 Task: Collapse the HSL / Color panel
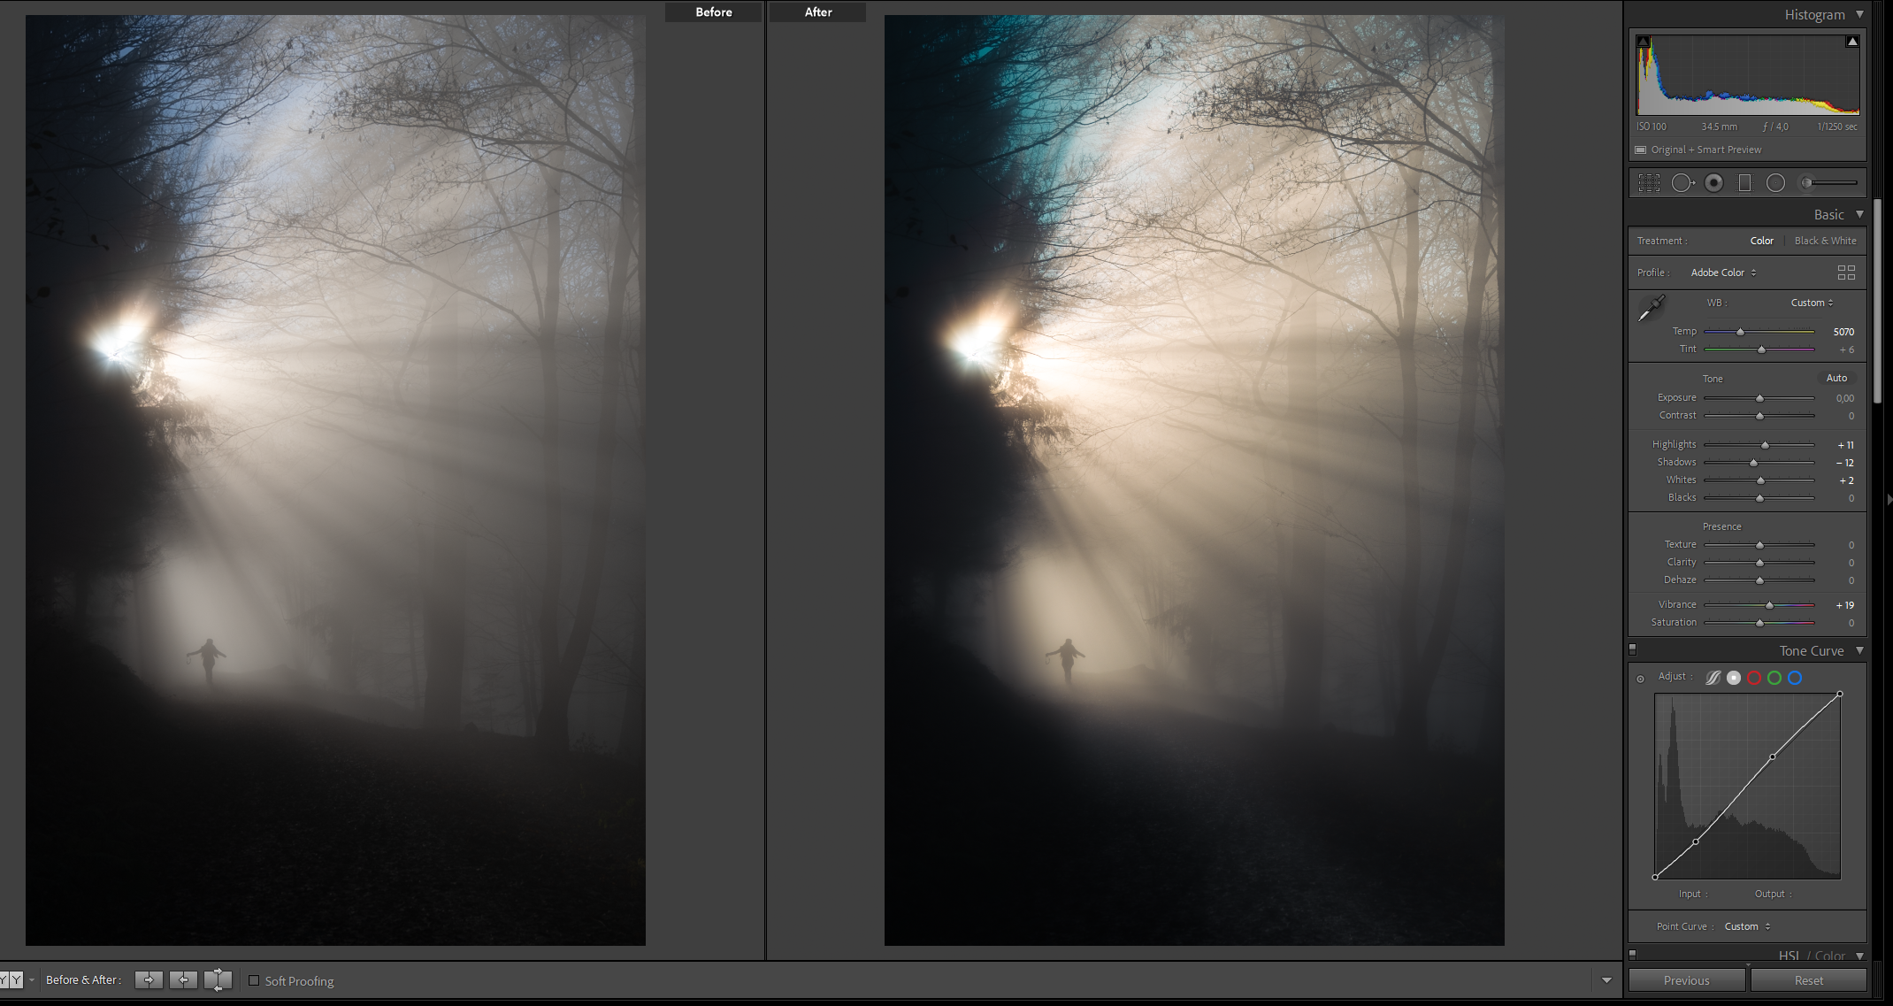pyautogui.click(x=1859, y=956)
